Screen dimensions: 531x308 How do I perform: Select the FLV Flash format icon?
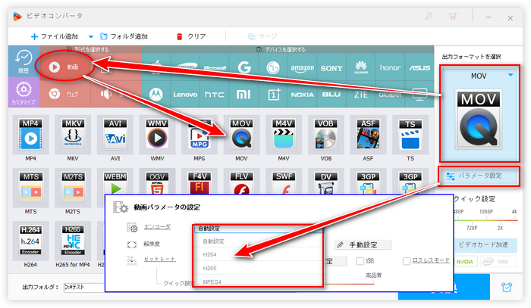pyautogui.click(x=241, y=184)
